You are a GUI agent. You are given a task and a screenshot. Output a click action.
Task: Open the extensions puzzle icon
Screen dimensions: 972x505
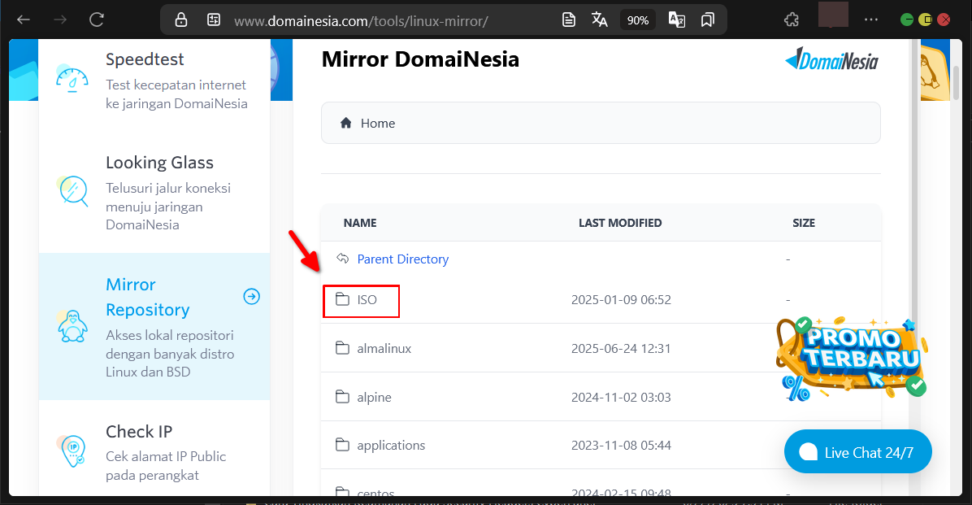(792, 20)
